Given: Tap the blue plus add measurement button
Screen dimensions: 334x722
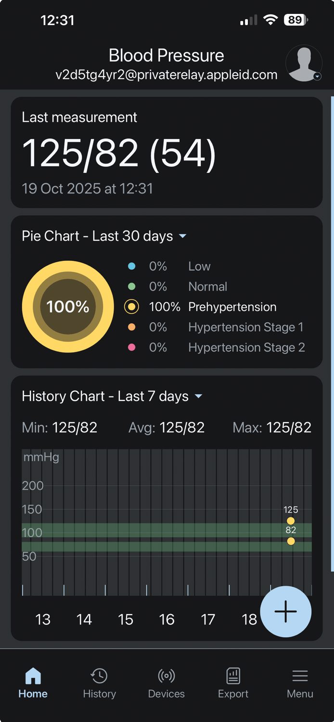Looking at the screenshot, I should (x=285, y=611).
